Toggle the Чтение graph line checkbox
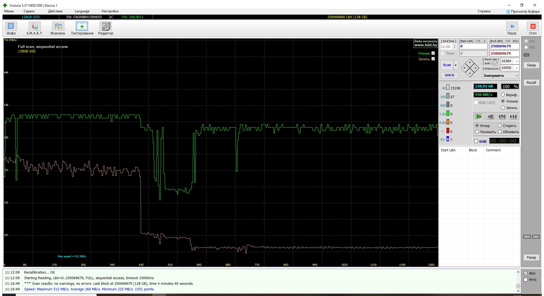Viewport: 544px width, 296px height. pyautogui.click(x=433, y=53)
